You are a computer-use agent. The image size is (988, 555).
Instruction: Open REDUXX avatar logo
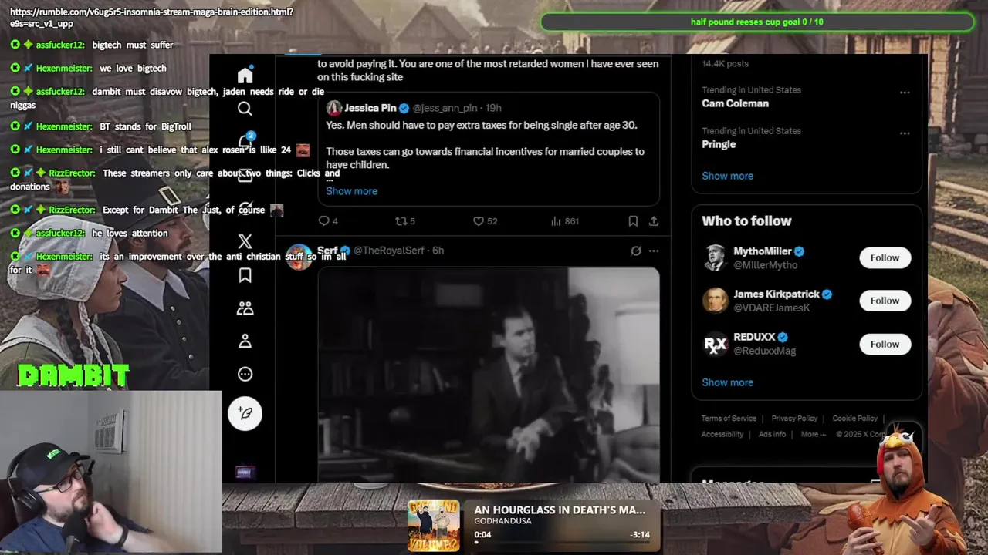(x=716, y=344)
